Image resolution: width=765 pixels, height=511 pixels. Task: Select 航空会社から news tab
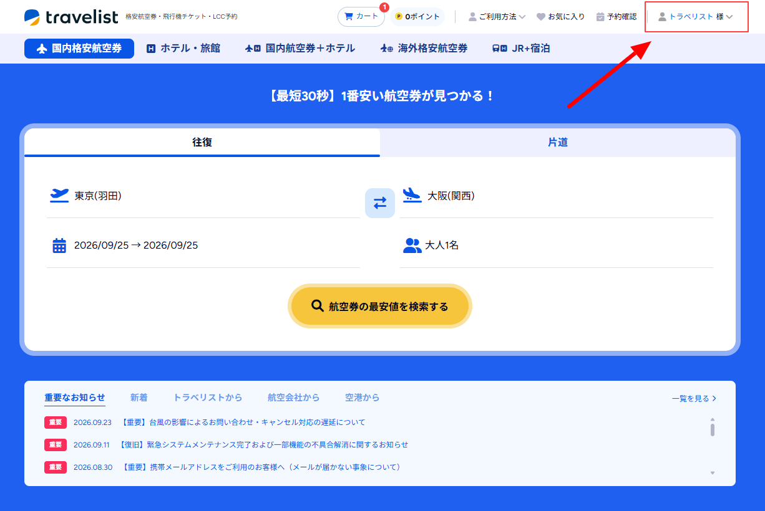pos(294,398)
